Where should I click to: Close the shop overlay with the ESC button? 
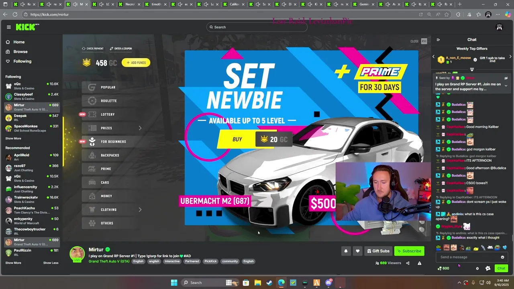pos(424,41)
